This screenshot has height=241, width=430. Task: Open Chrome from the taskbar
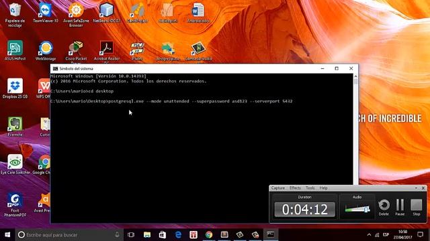tap(209, 234)
